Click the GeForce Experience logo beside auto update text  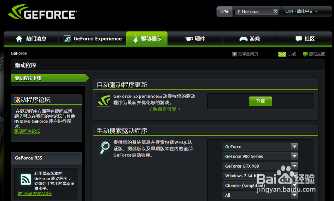click(103, 100)
